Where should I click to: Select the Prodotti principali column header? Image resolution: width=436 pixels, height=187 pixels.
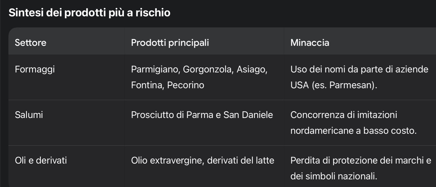point(170,43)
